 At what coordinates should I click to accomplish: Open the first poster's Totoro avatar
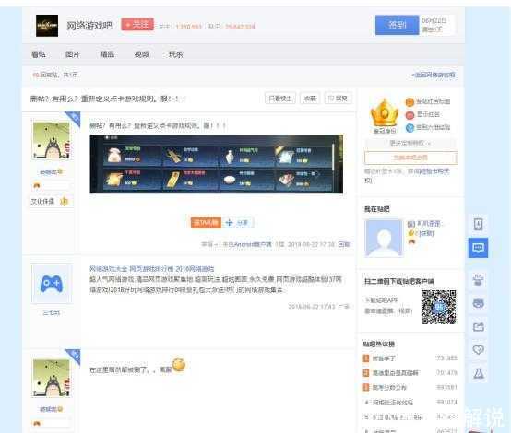[x=52, y=141]
